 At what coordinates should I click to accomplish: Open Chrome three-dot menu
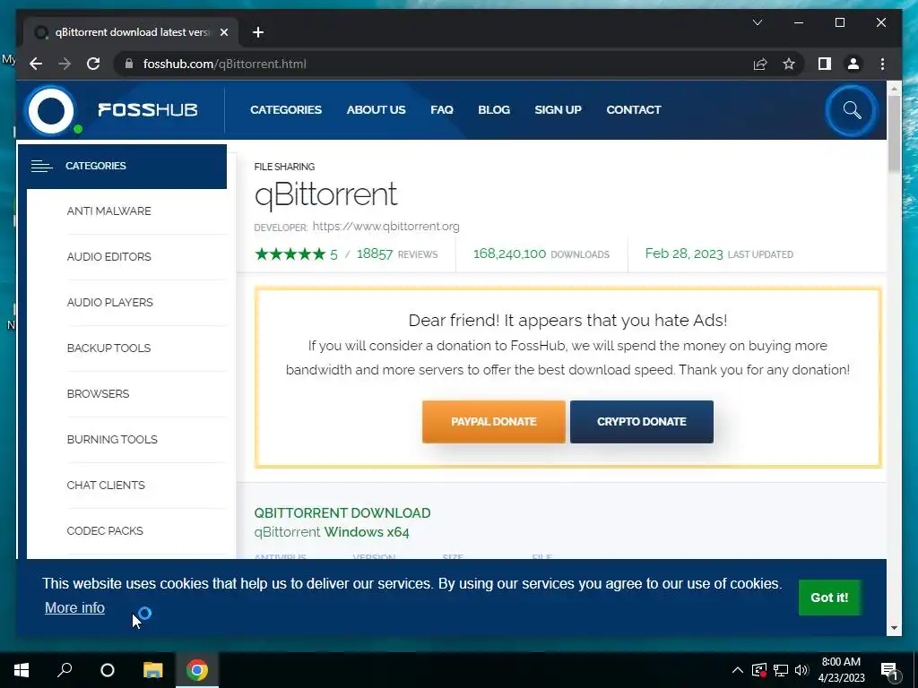point(882,64)
